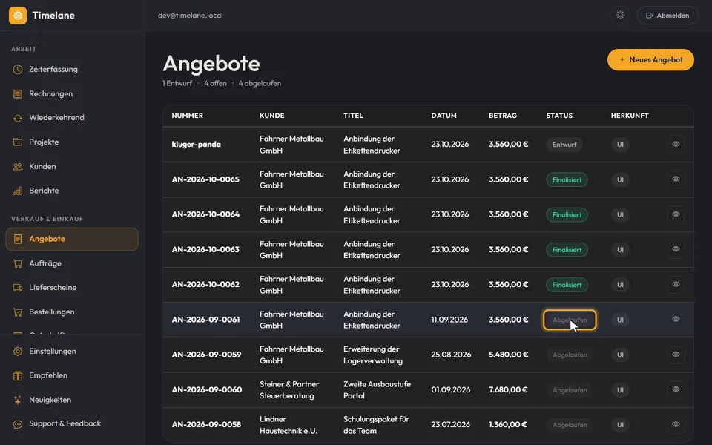This screenshot has width=712, height=445.
Task: Click the Aufträge shopping cart icon
Action: click(x=18, y=263)
